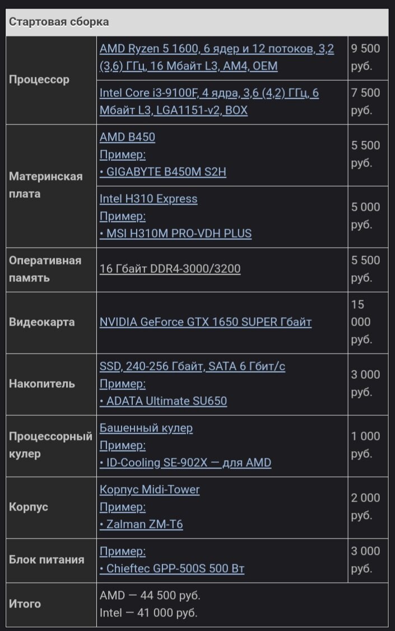Click the Пример link under Блок питания
The height and width of the screenshot is (631, 395).
tap(122, 551)
